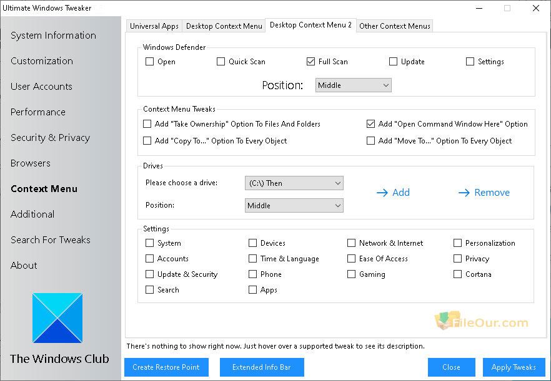551x381 pixels.
Task: Open Search For Tweaks
Action: click(x=51, y=240)
